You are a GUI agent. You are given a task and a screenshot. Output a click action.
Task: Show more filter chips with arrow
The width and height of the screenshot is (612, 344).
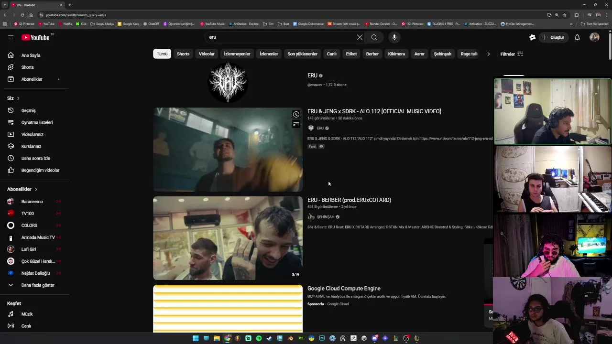click(488, 54)
